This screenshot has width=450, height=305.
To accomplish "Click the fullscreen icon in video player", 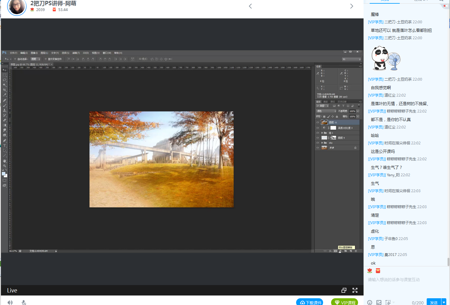I will [355, 290].
